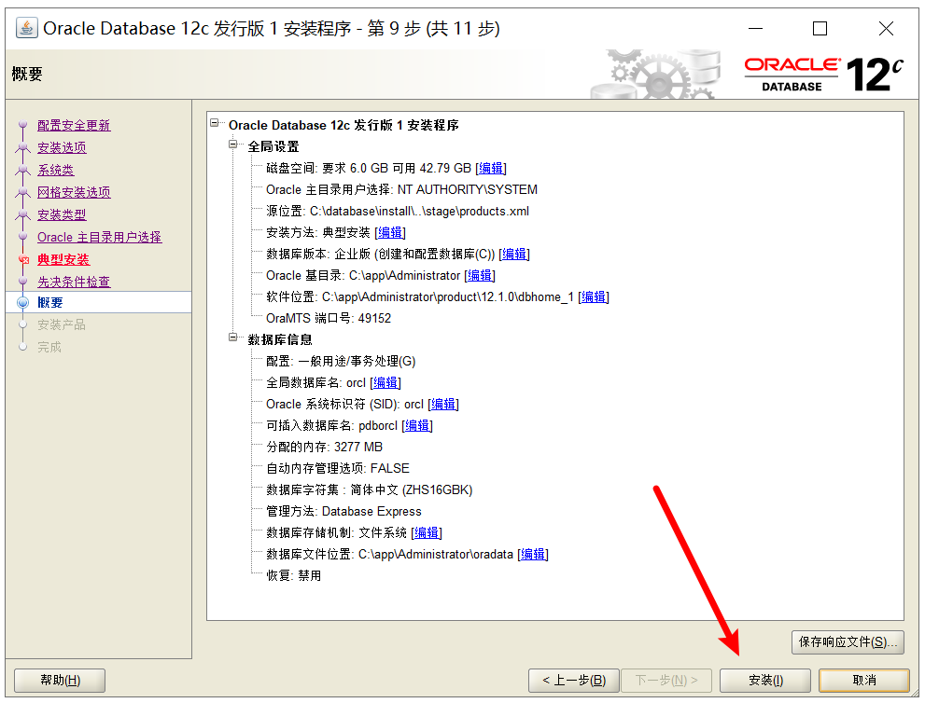This screenshot has height=703, width=925.
Task: Select the 配置 一般用途/事务处理 row
Action: coord(341,361)
